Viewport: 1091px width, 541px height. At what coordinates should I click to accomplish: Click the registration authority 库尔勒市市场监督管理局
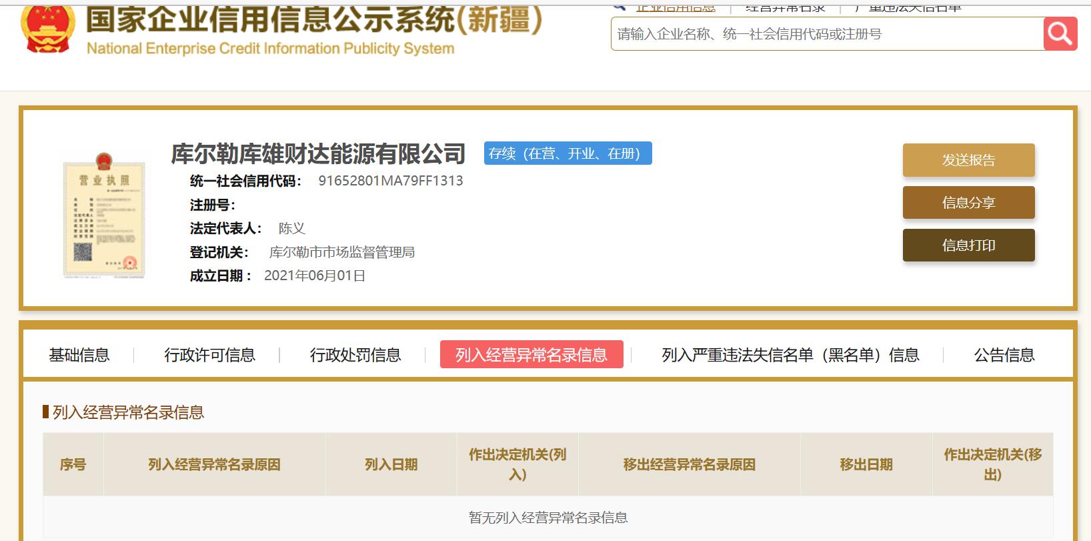pos(342,252)
